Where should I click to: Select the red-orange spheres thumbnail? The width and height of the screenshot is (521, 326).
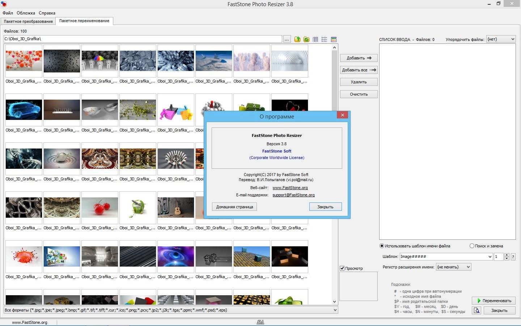pyautogui.click(x=24, y=61)
